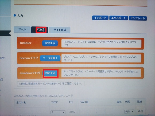Click the Seesaaブログ service name
Viewport: 155px width, 116px height.
pyautogui.click(x=29, y=58)
